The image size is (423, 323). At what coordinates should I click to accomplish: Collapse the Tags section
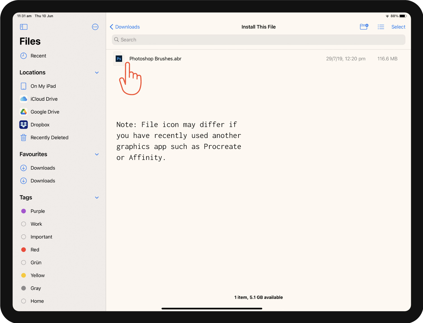97,197
